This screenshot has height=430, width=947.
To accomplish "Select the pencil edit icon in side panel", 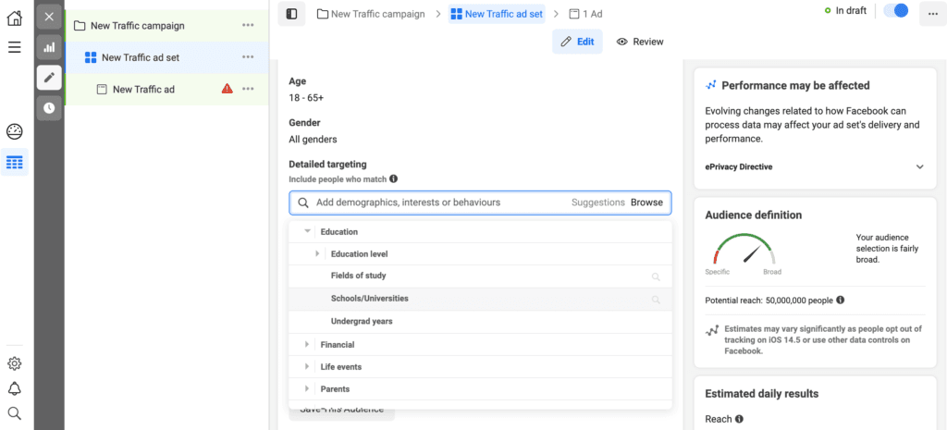I will 49,78.
